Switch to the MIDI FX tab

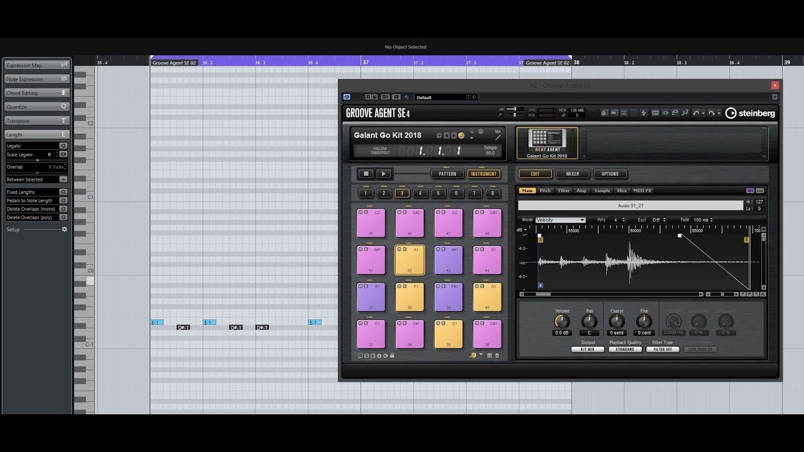642,191
